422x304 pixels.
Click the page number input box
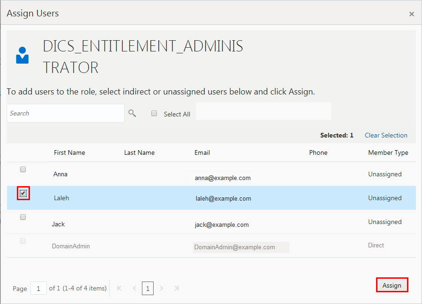click(x=38, y=288)
